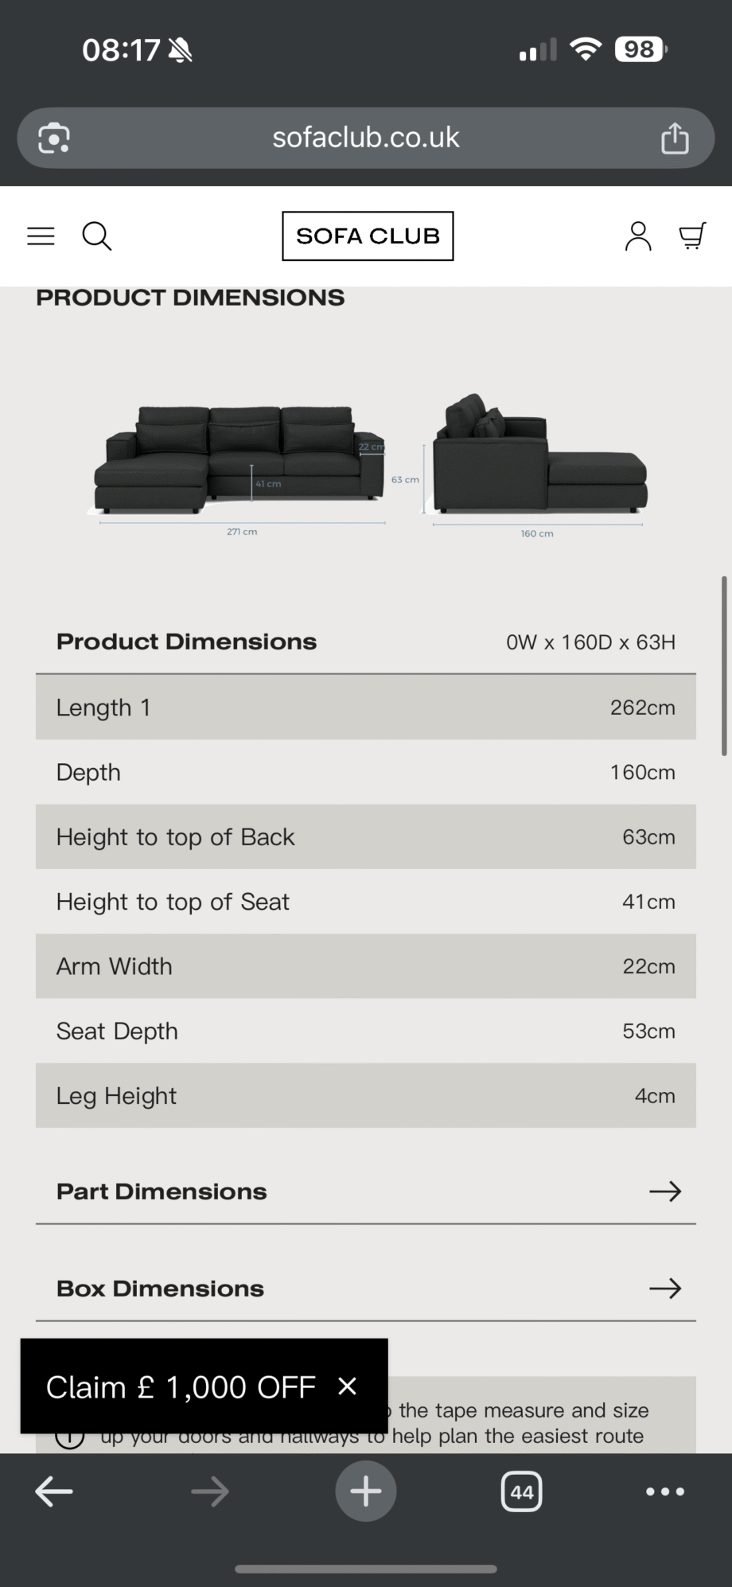This screenshot has height=1587, width=732.
Task: Tap the share icon in address bar
Action: 675,138
